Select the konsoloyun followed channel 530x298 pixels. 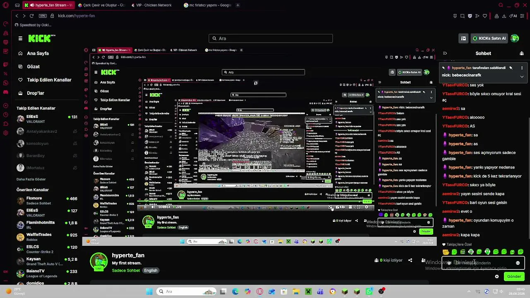[47, 144]
